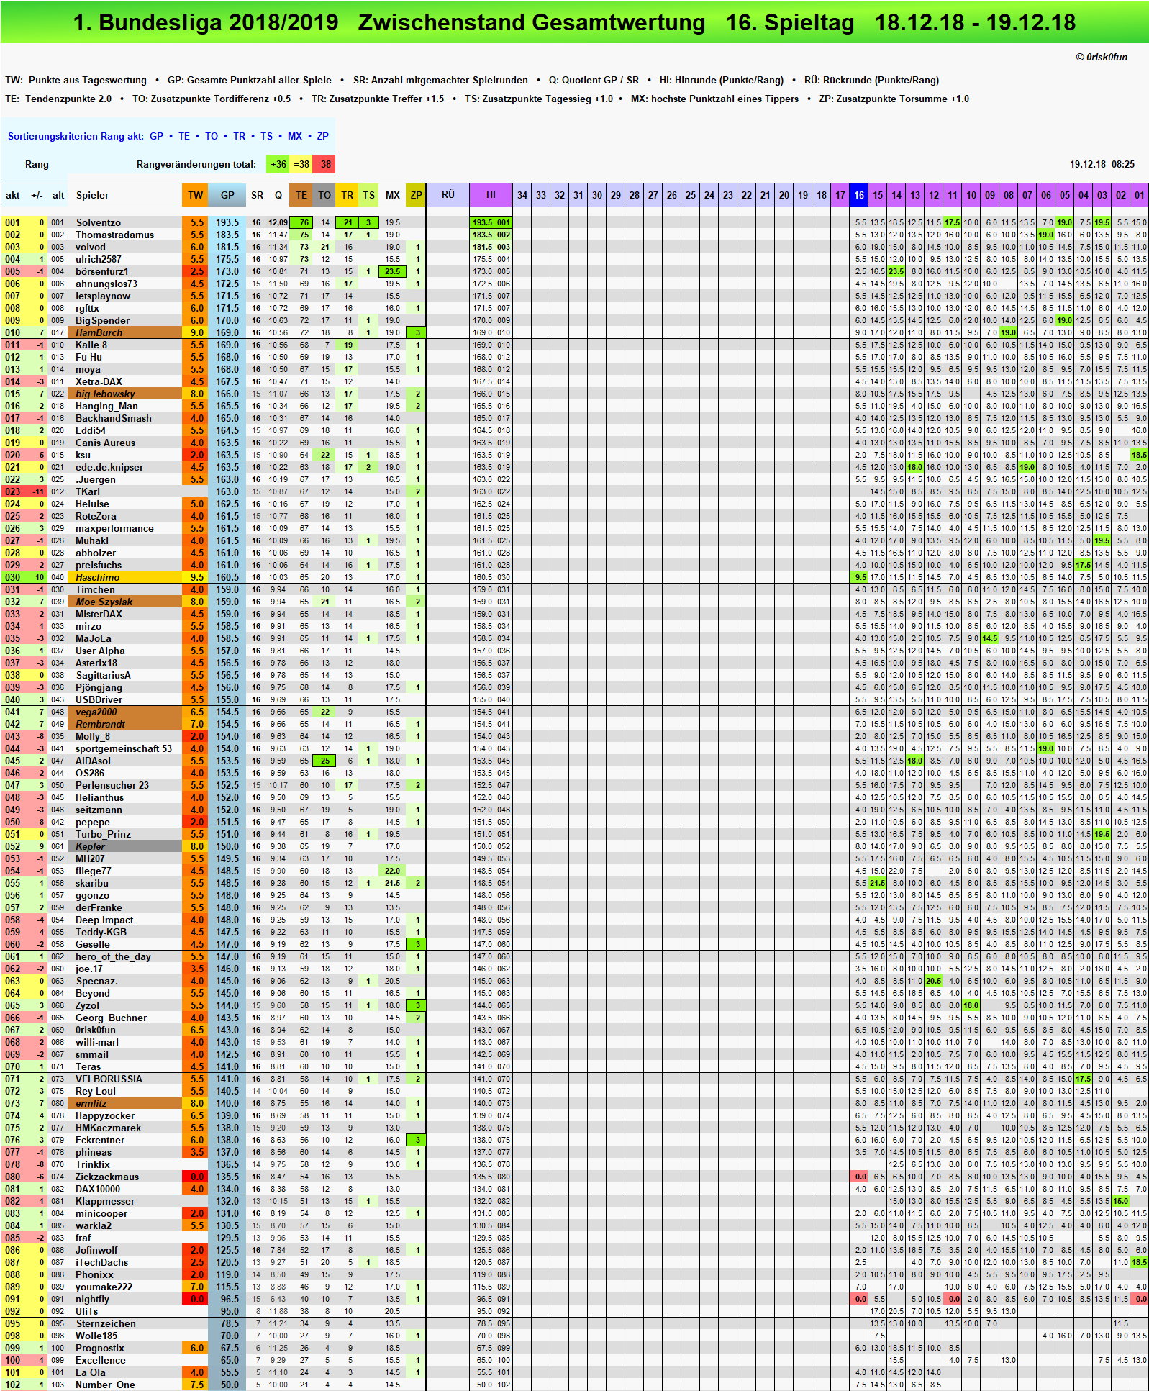Select player name sportgemeinschaft 53
The width and height of the screenshot is (1149, 1391).
coord(124,748)
